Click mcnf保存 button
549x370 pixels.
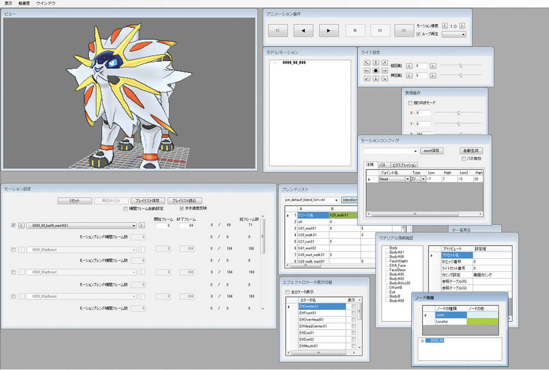[x=432, y=151]
